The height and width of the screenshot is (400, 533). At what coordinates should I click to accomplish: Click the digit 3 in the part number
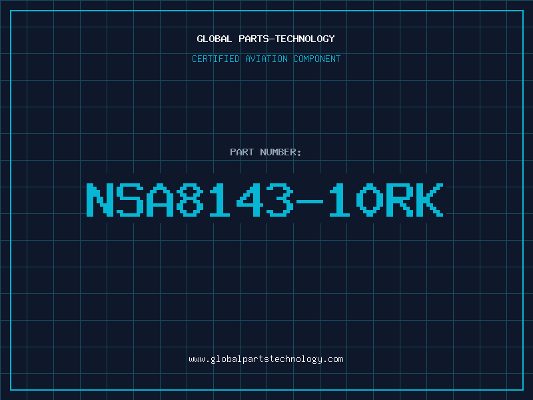pos(279,199)
